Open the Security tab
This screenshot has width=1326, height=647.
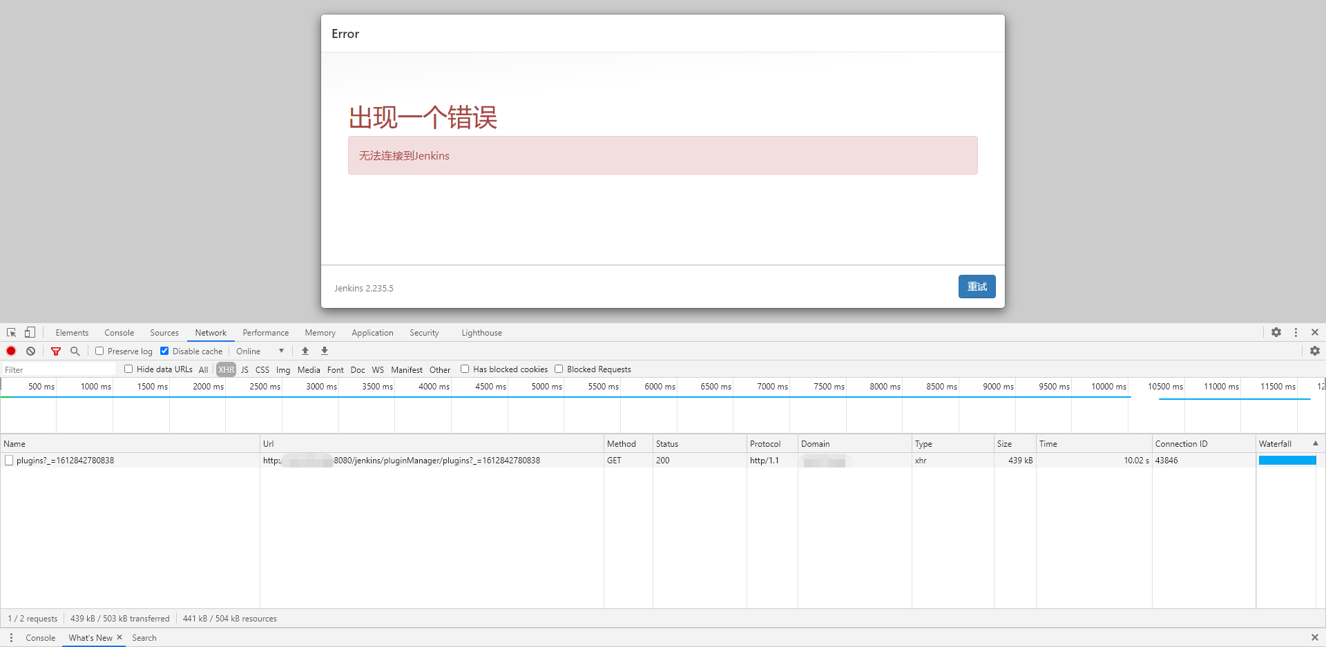[x=424, y=332]
